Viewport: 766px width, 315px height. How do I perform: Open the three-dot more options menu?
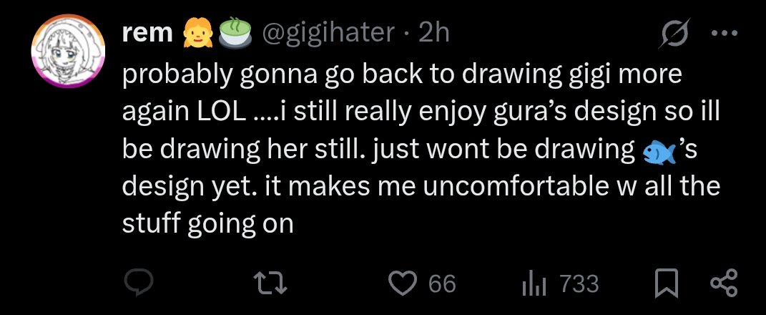click(x=724, y=33)
